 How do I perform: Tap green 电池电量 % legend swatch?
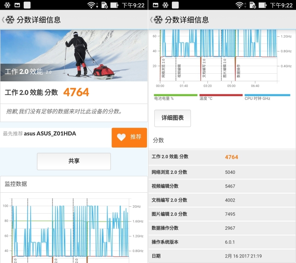tap(176, 95)
